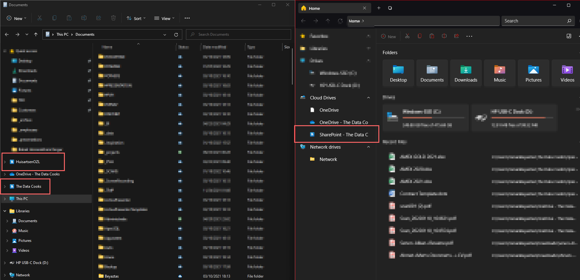The height and width of the screenshot is (280, 580).
Task: Refresh the Documents folder address bar
Action: pyautogui.click(x=176, y=34)
